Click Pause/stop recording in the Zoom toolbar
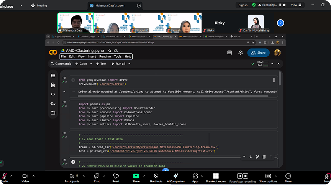Viewport: 331px width, 185px height. 243,178
